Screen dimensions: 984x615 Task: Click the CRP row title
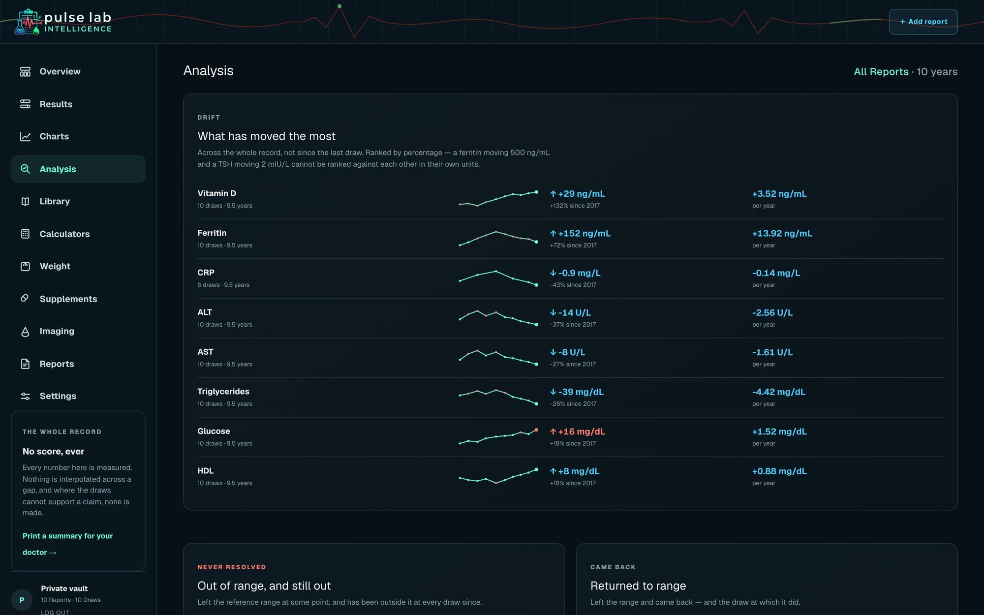coord(206,273)
